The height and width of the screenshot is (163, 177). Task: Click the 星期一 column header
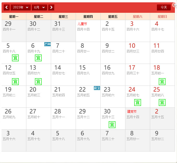pos(14,17)
